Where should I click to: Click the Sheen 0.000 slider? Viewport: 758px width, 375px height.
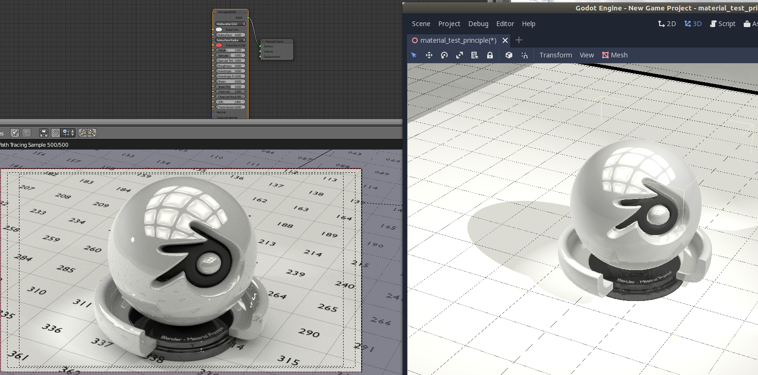click(230, 81)
